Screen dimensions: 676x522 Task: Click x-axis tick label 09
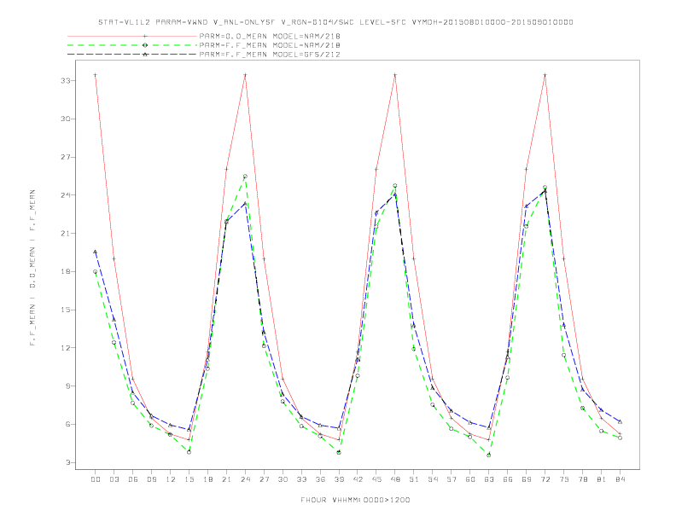pyautogui.click(x=151, y=479)
